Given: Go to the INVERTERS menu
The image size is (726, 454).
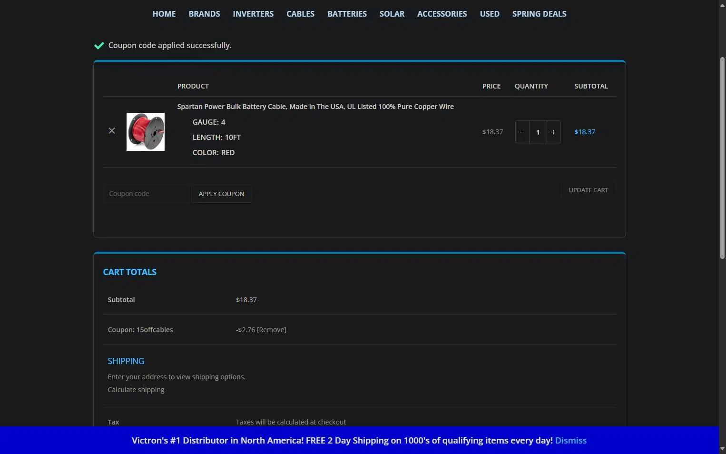Looking at the screenshot, I should [x=253, y=14].
